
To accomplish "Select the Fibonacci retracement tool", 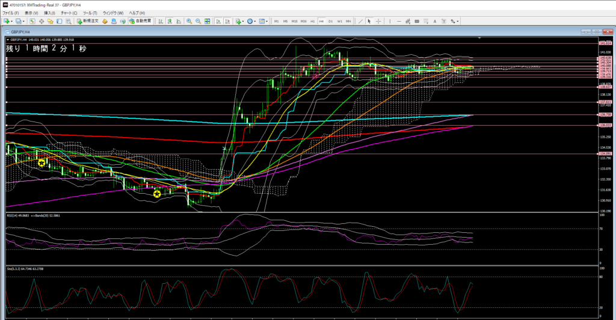I will (426, 21).
